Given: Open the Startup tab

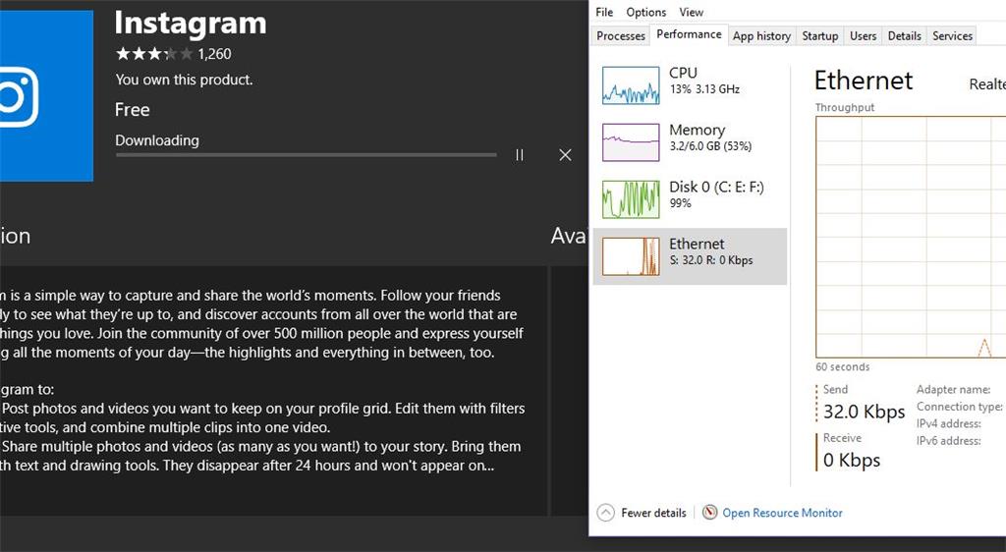Looking at the screenshot, I should click(x=820, y=36).
